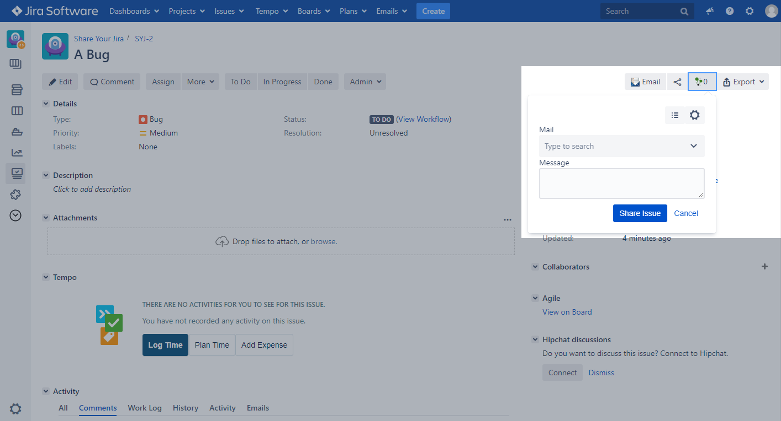Open the Help question mark icon
This screenshot has height=421, width=781.
click(x=730, y=11)
